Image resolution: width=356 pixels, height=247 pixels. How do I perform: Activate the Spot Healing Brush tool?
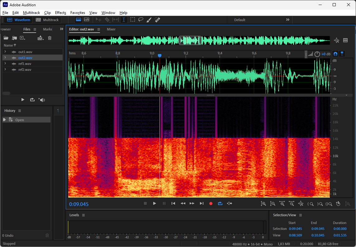point(157,20)
